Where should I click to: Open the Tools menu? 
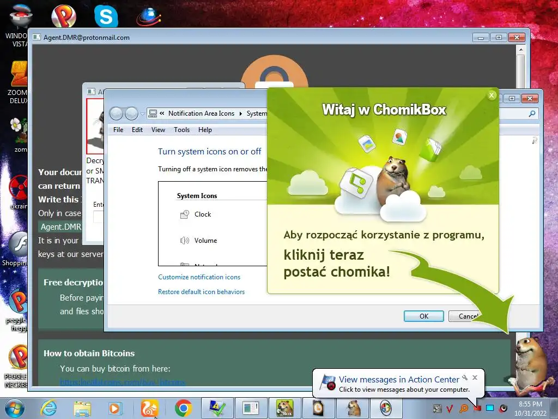pyautogui.click(x=181, y=130)
